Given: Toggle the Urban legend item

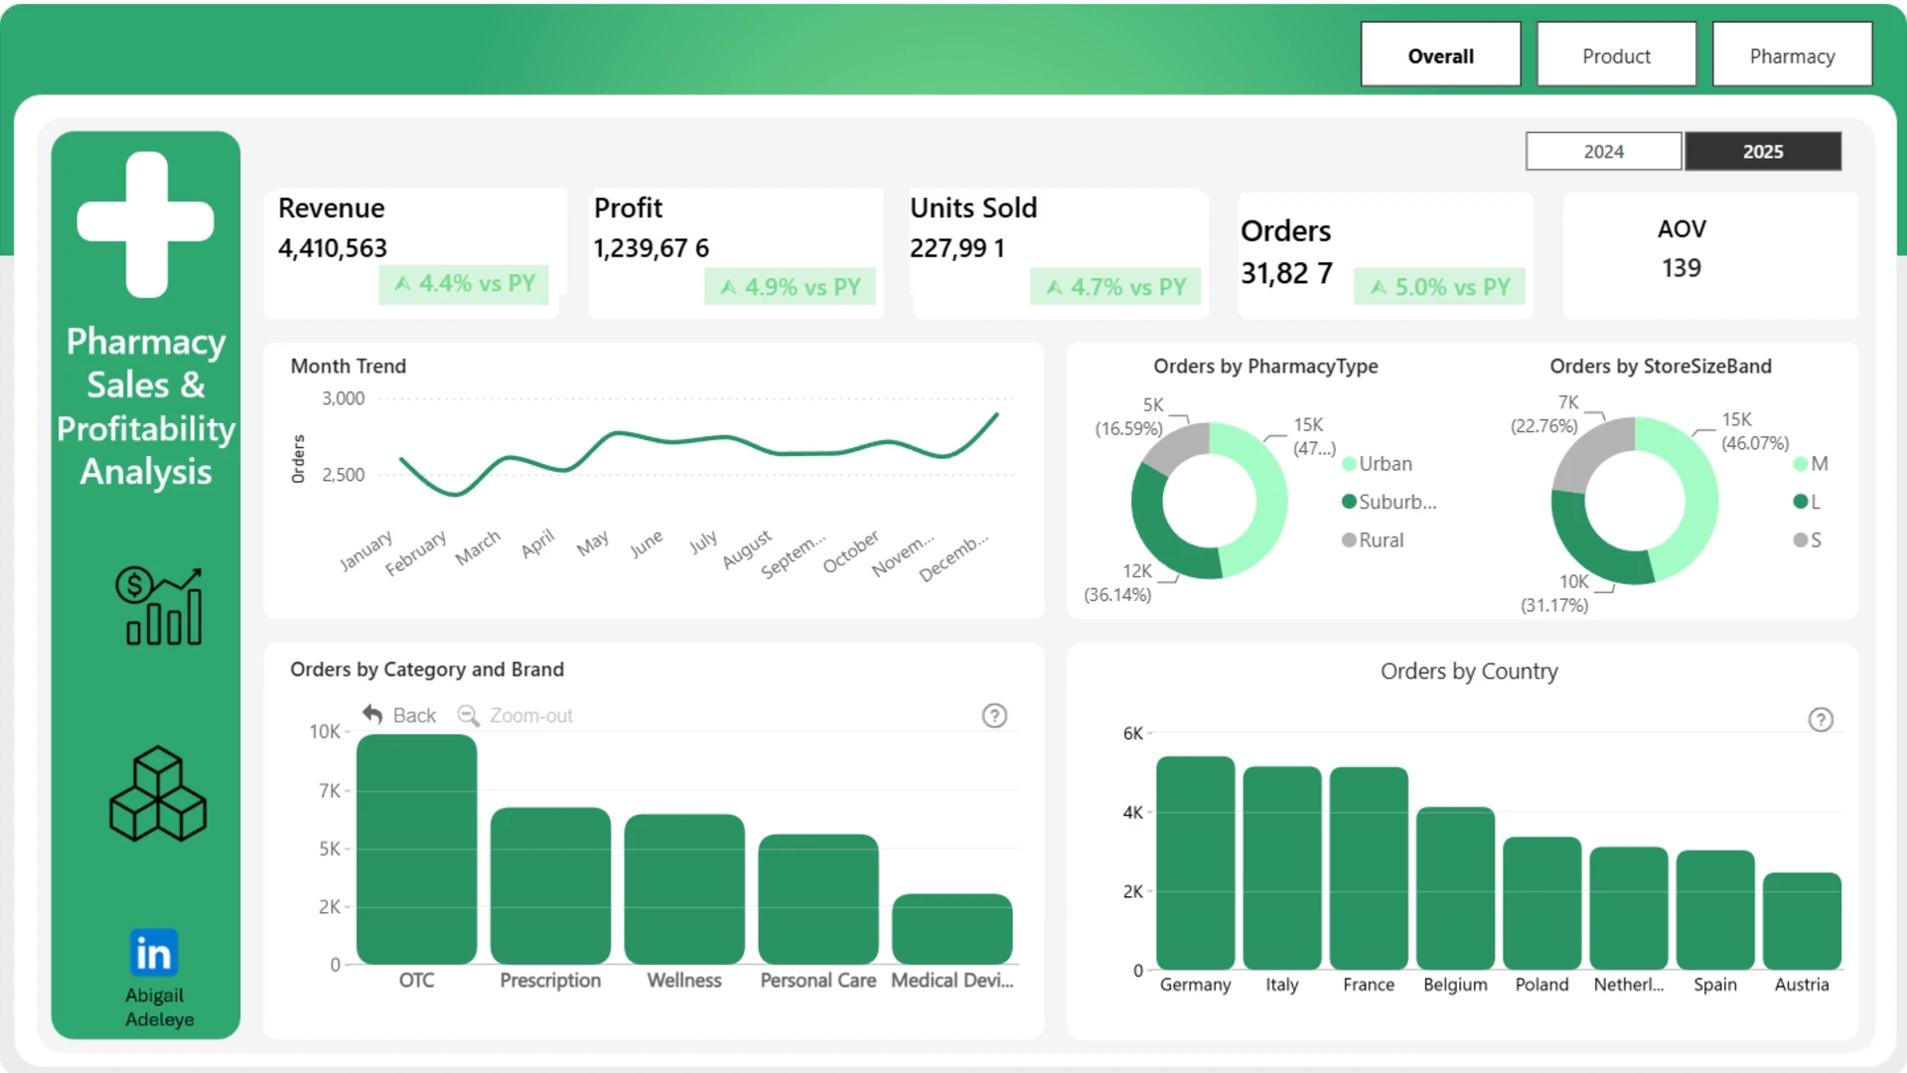Looking at the screenshot, I should coord(1377,464).
